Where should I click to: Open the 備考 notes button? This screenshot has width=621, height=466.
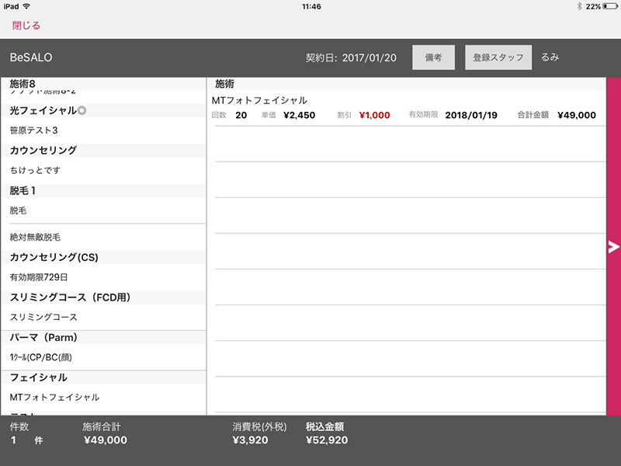433,58
